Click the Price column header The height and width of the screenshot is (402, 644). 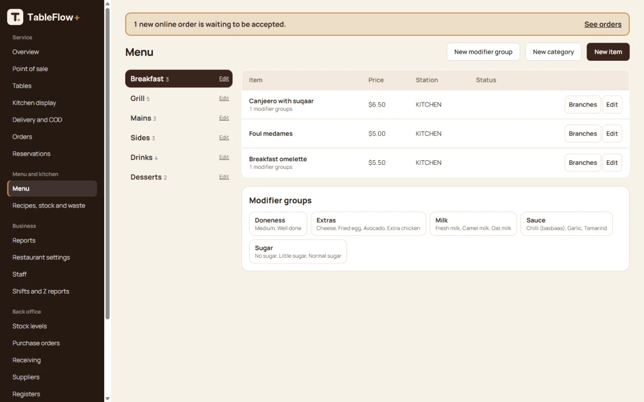point(376,80)
